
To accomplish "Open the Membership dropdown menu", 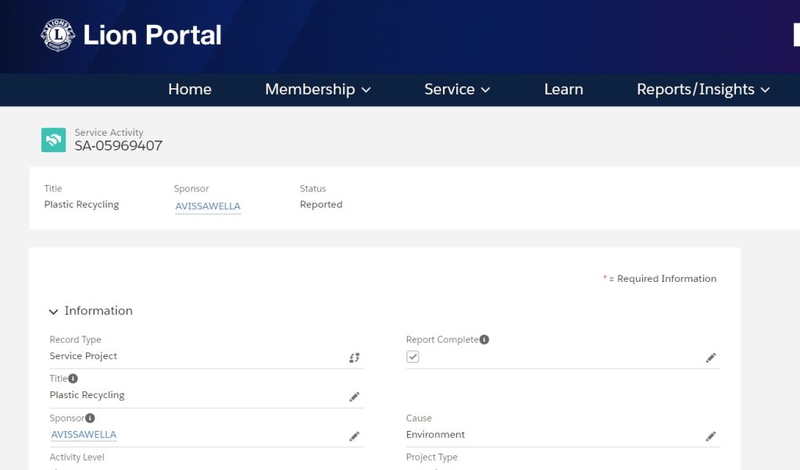I will coord(317,89).
